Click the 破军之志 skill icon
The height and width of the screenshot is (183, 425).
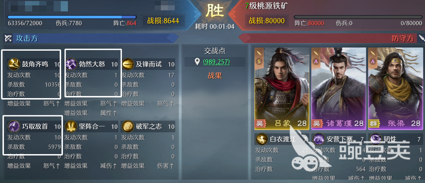[x=127, y=126]
